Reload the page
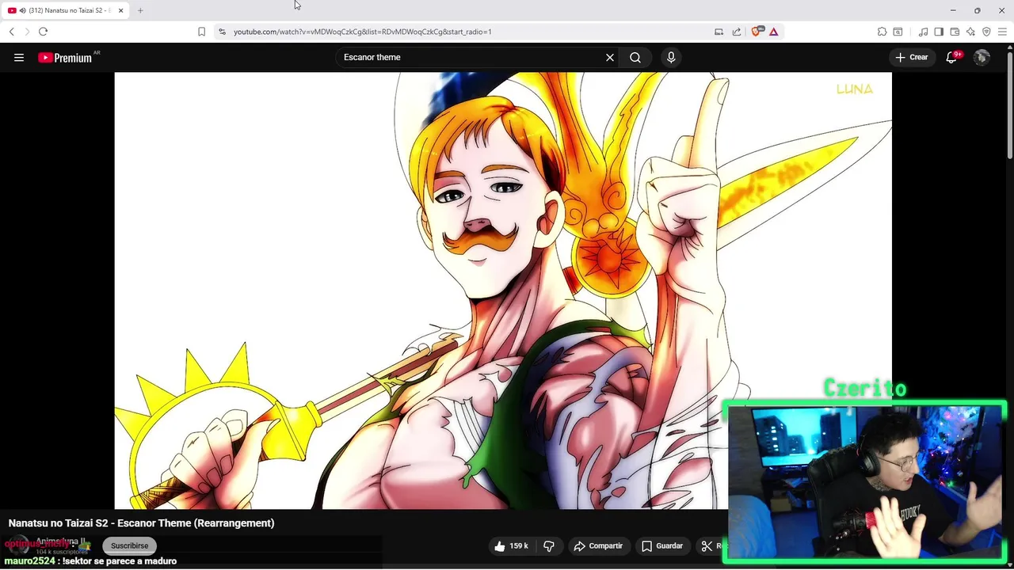The image size is (1014, 570). [43, 32]
